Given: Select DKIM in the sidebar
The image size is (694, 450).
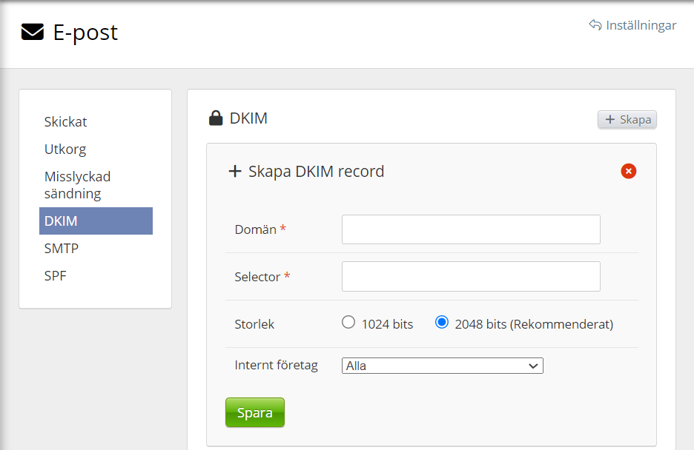Looking at the screenshot, I should [x=96, y=221].
